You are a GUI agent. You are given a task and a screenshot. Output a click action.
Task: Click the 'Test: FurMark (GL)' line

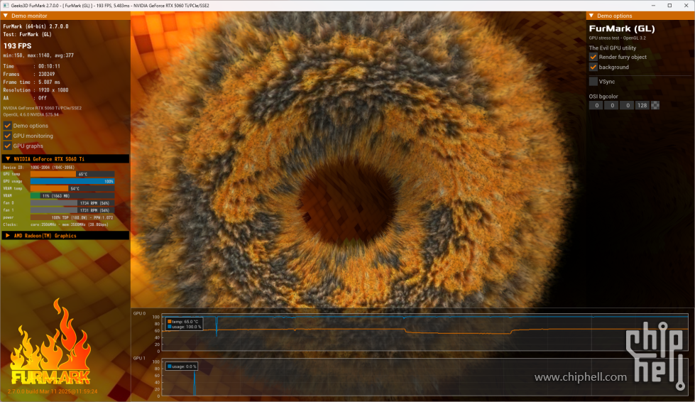pos(28,34)
